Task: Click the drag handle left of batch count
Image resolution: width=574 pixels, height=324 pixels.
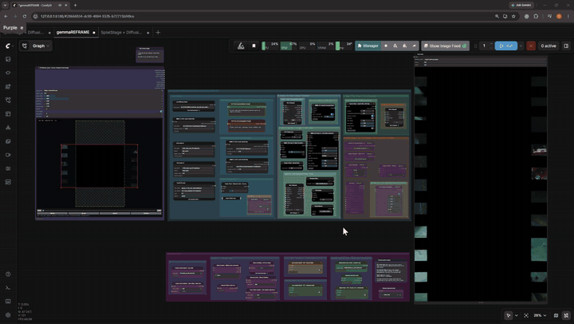Action: 475,45
